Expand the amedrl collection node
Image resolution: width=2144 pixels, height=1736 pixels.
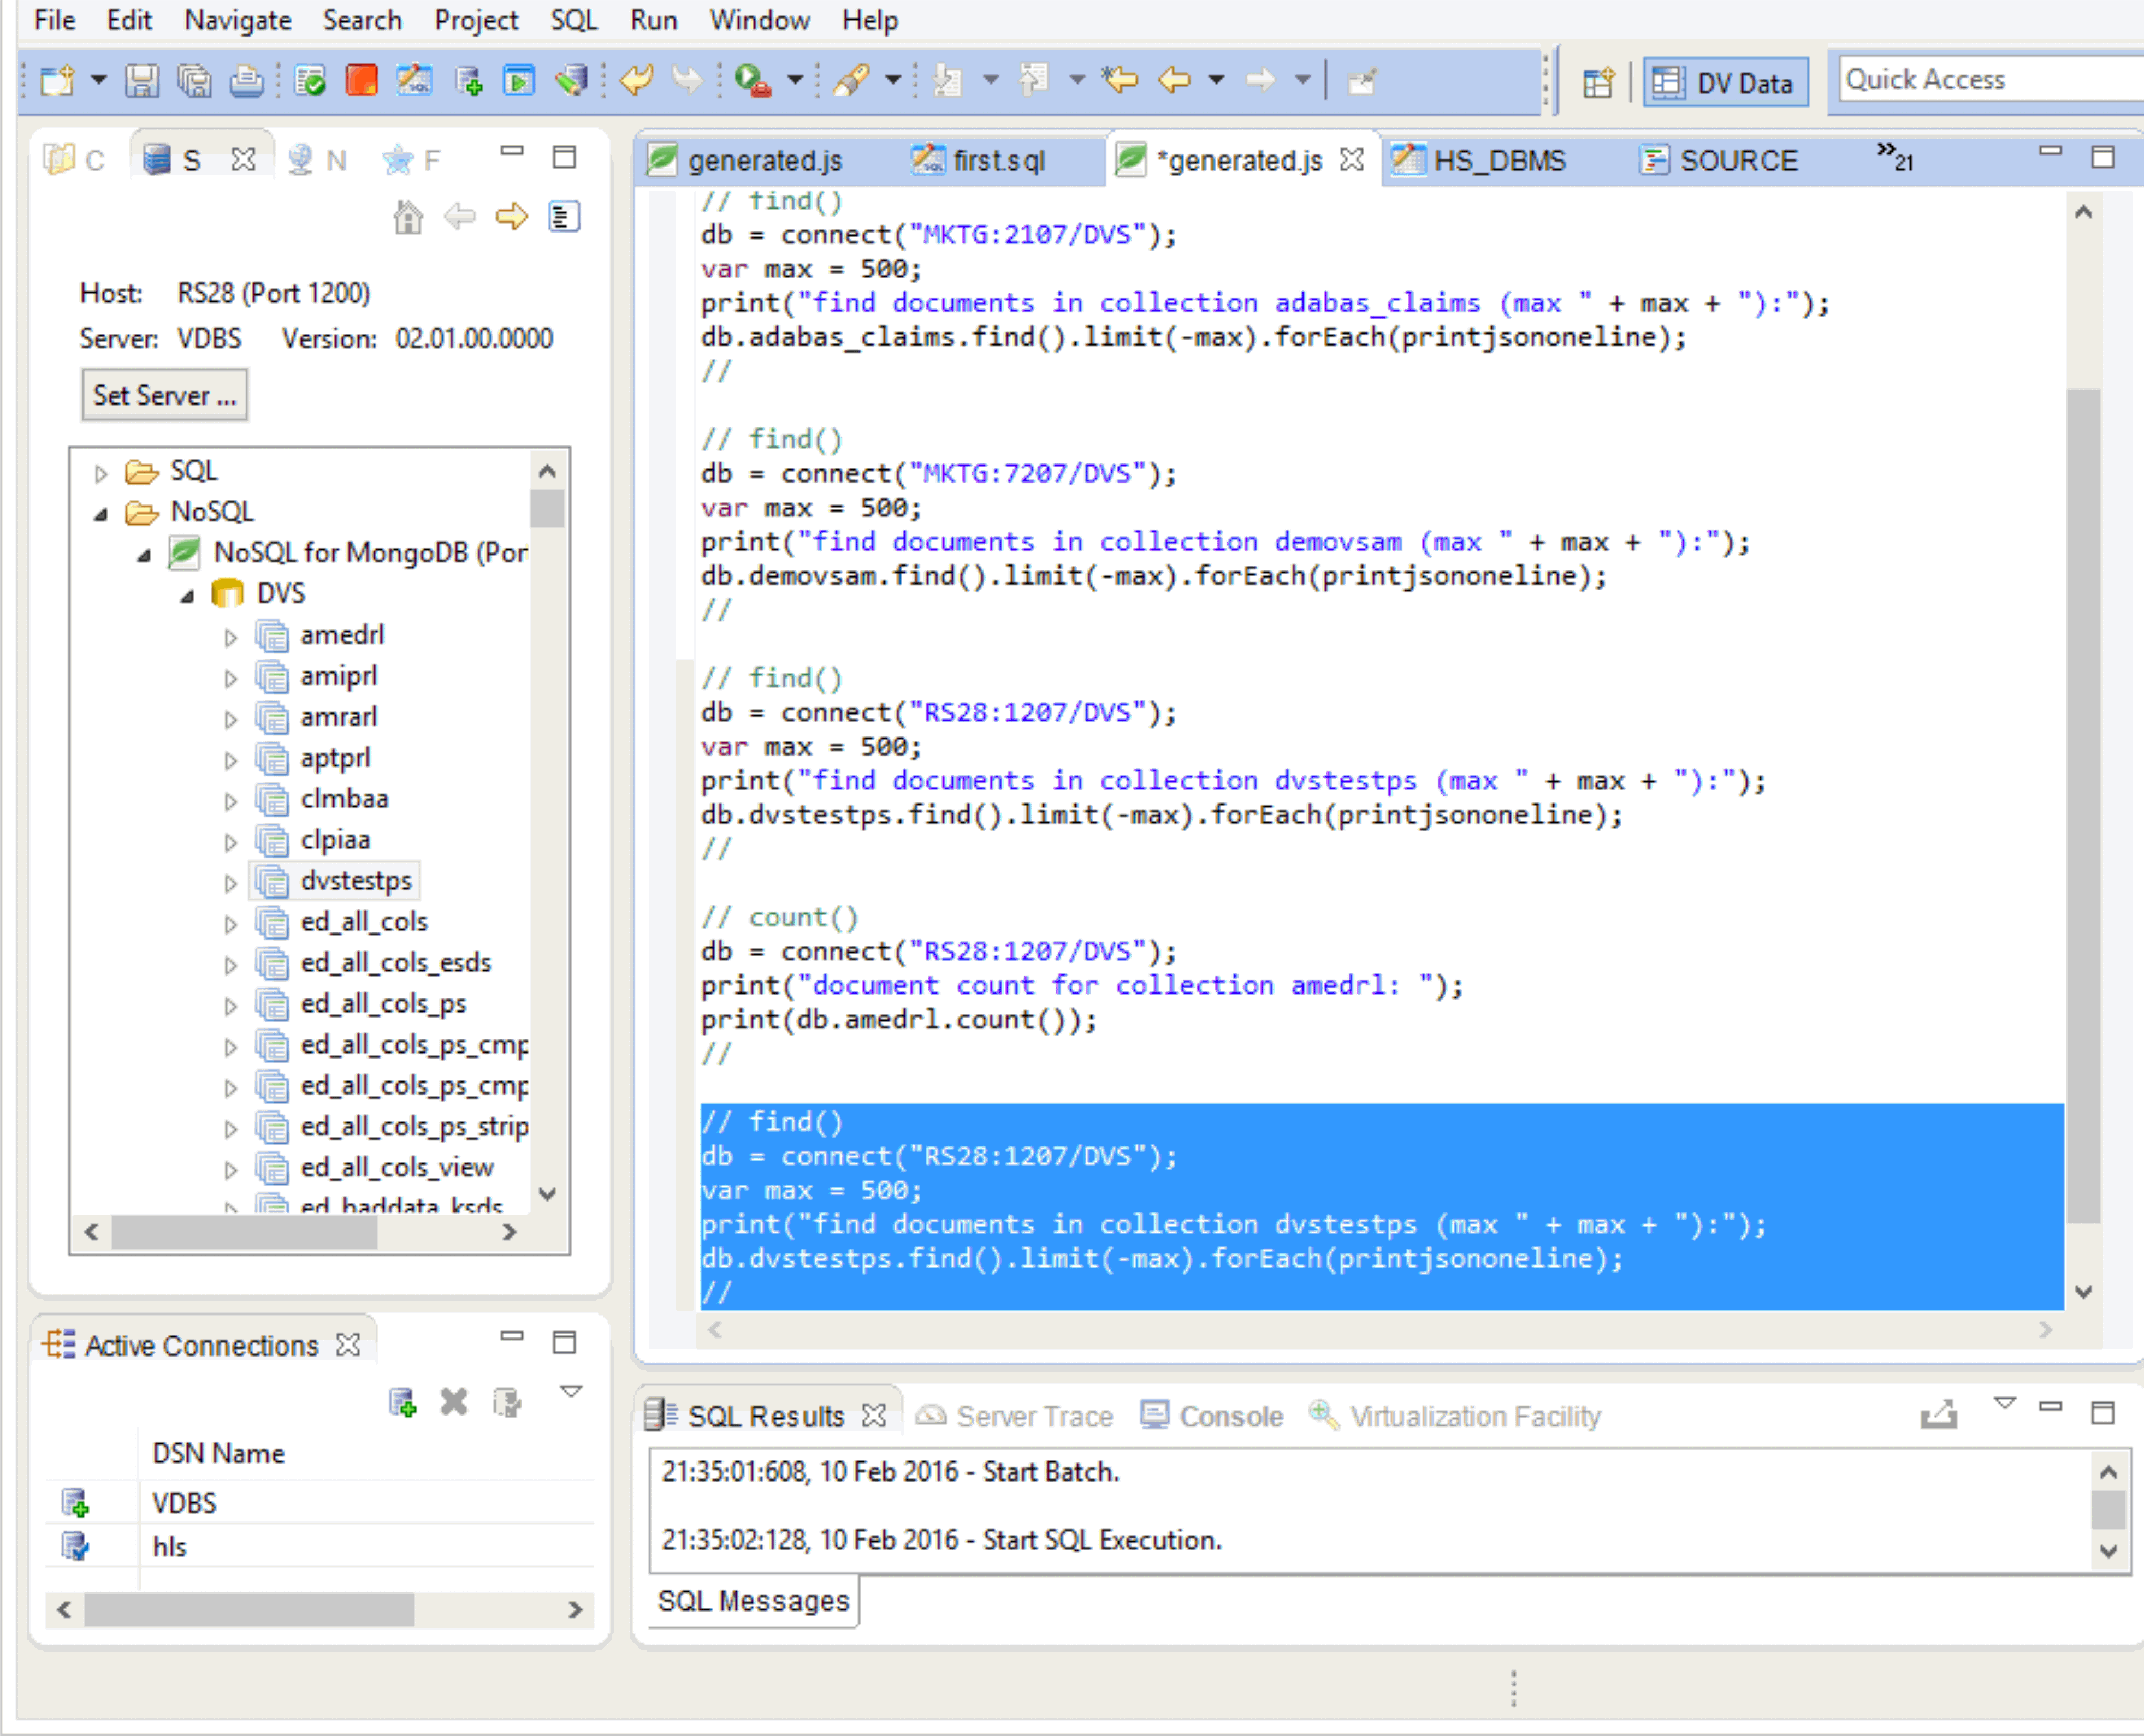(231, 636)
